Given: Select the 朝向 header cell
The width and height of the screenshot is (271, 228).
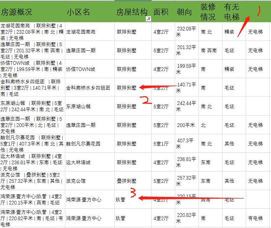Looking at the screenshot, I should click(x=187, y=11).
